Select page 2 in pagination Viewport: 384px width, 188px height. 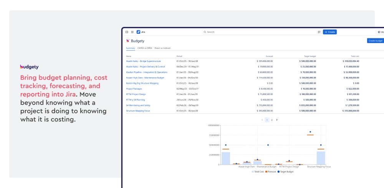click(272, 120)
